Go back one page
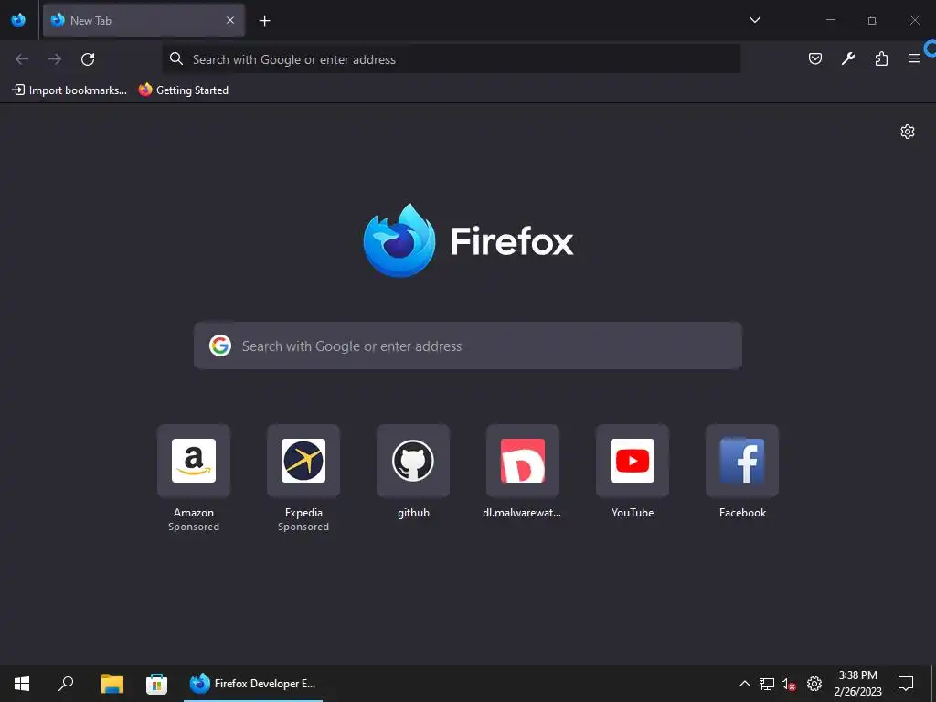Image resolution: width=936 pixels, height=702 pixels. 22,59
